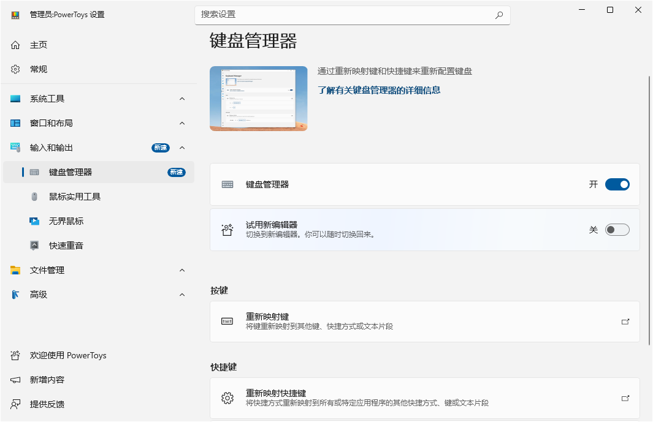Screen dimensions: 653x422
Task: Open 重新映射键 editor
Action: pyautogui.click(x=426, y=322)
